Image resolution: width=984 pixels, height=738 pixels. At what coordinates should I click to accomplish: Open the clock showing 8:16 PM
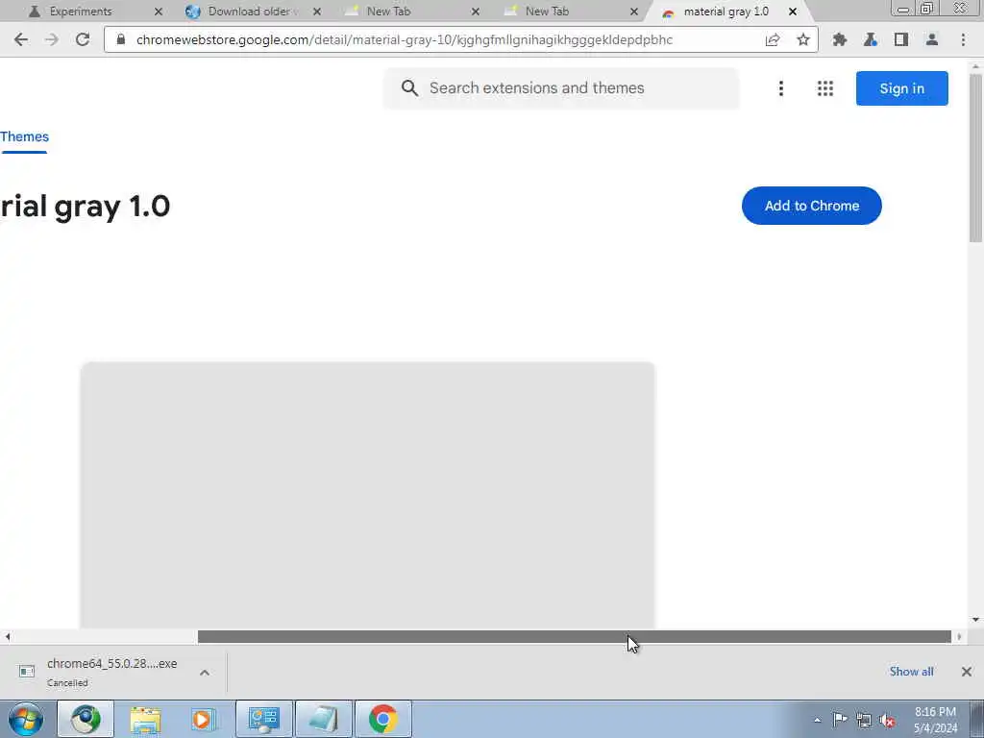935,720
